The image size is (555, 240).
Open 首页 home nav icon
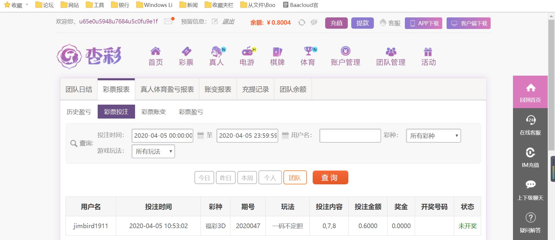(x=156, y=51)
